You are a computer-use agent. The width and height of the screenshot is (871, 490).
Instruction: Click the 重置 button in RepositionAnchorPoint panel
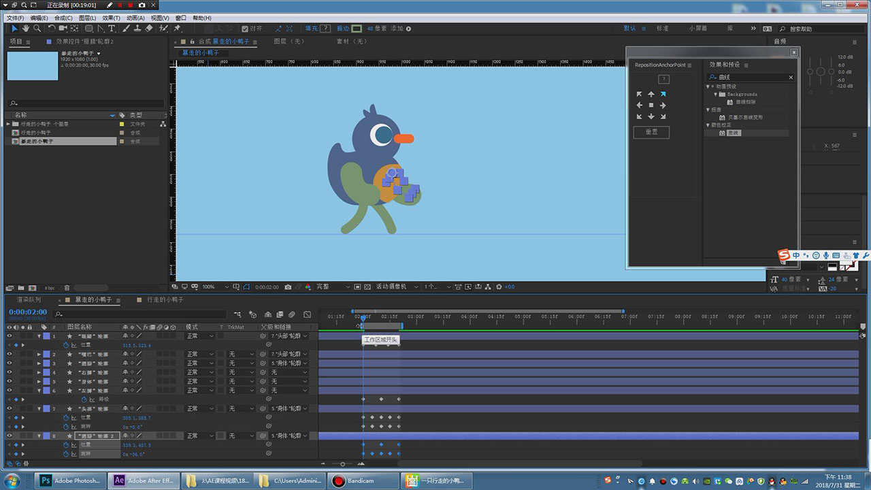[x=651, y=131]
